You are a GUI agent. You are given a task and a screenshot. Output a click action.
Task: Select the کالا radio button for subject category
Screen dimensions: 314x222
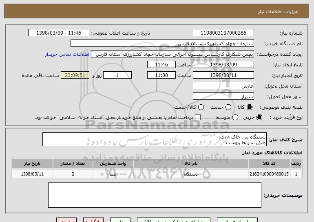(x=250, y=107)
